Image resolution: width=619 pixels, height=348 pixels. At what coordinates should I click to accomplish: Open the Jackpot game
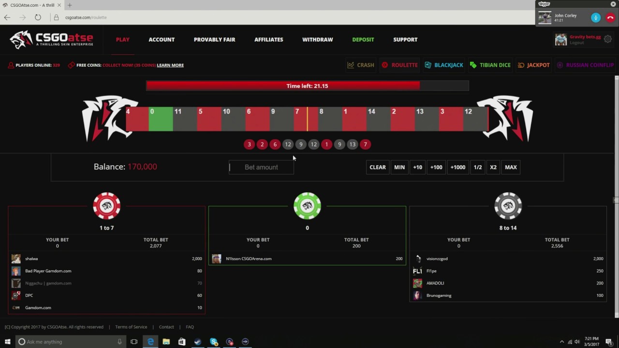tap(533, 65)
